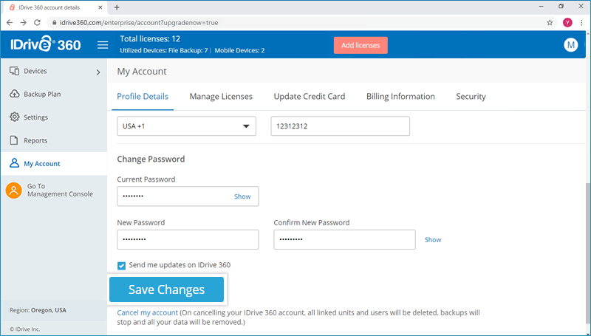Click the Settings gear icon

pyautogui.click(x=14, y=117)
